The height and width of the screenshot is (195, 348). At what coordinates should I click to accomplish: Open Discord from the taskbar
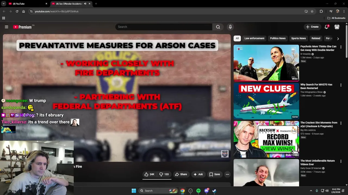[x=206, y=191]
